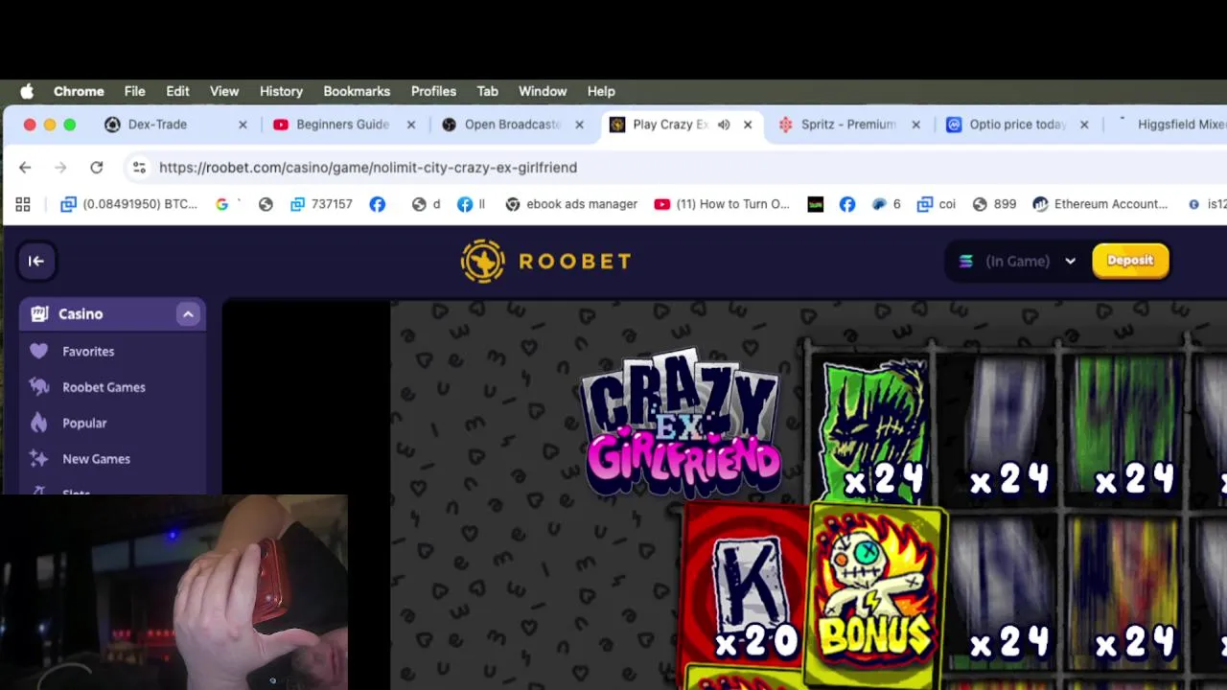Screen dimensions: 1227x690
Task: Open the black square bookmark icon
Action: pyautogui.click(x=816, y=204)
